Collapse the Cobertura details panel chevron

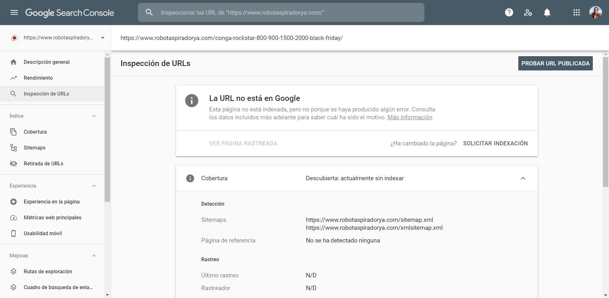pyautogui.click(x=523, y=178)
